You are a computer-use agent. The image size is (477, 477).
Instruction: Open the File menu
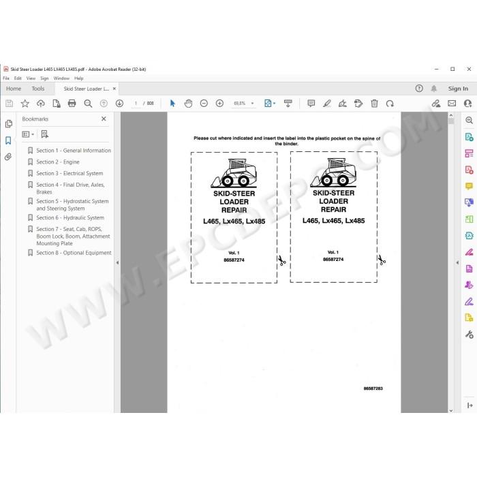6,78
